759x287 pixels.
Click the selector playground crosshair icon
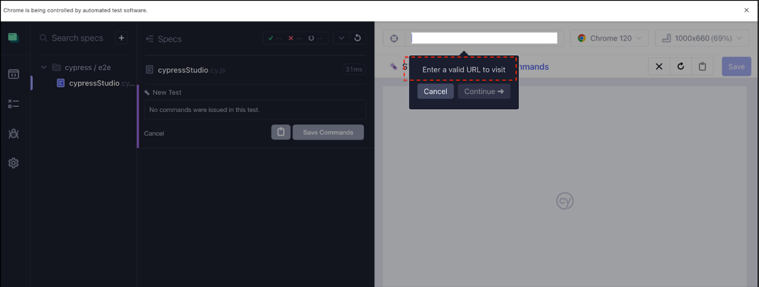pyautogui.click(x=394, y=38)
